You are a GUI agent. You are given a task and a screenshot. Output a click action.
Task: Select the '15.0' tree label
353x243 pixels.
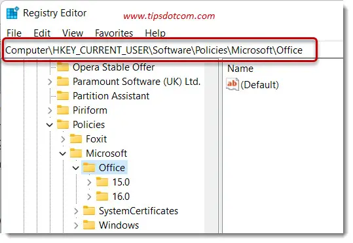121,182
